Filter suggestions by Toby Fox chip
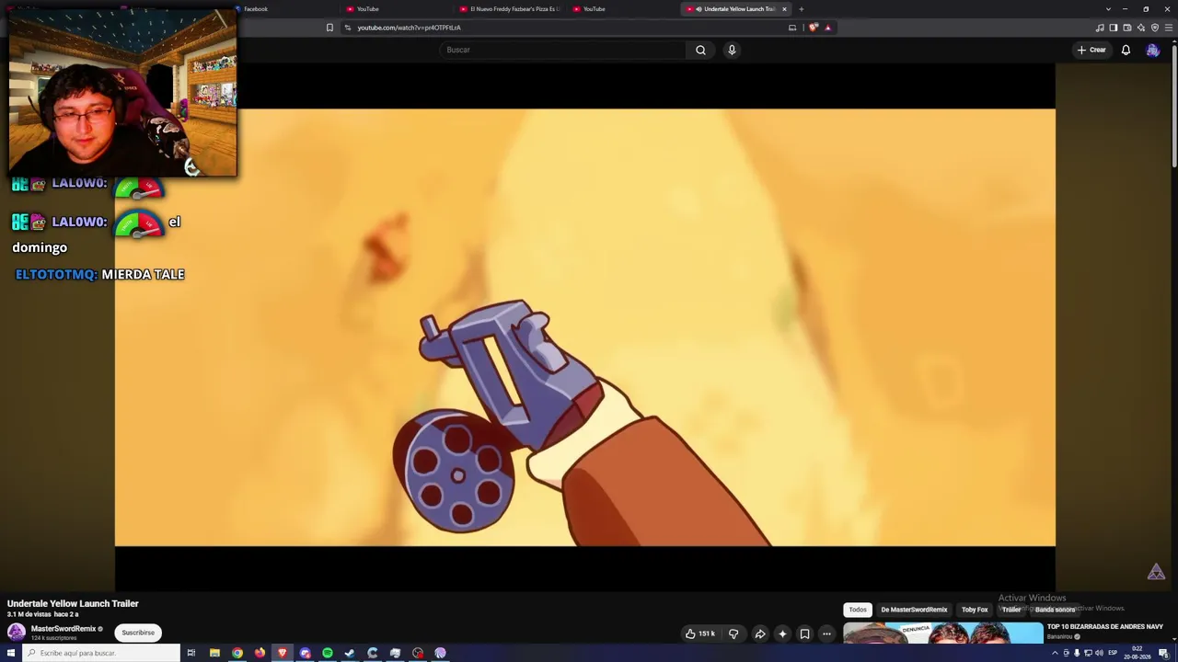The width and height of the screenshot is (1178, 662). pyautogui.click(x=975, y=610)
